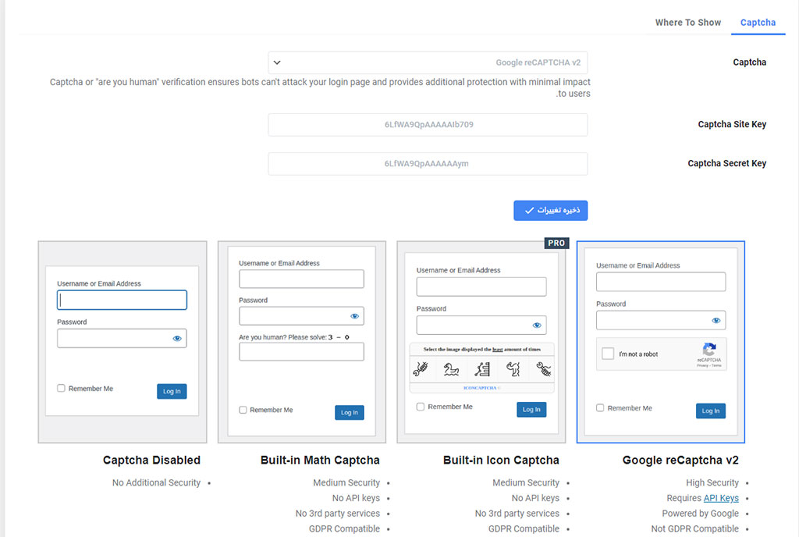Focus the Captcha Site Key field
799x537 pixels.
pyautogui.click(x=428, y=124)
